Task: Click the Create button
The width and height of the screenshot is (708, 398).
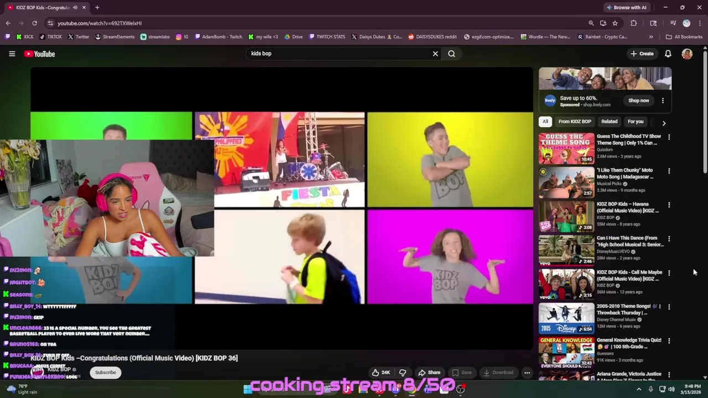Action: tap(642, 54)
